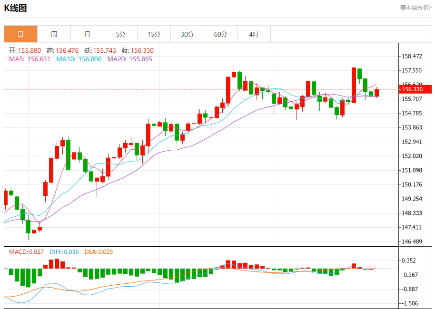Viewport: 435px width, 309px height.
Task: Open the 月 monthly chart tab
Action: point(87,34)
